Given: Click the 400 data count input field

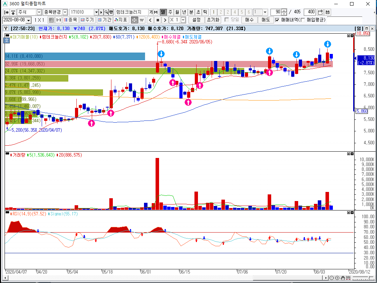Looking at the screenshot, I should (x=310, y=12).
